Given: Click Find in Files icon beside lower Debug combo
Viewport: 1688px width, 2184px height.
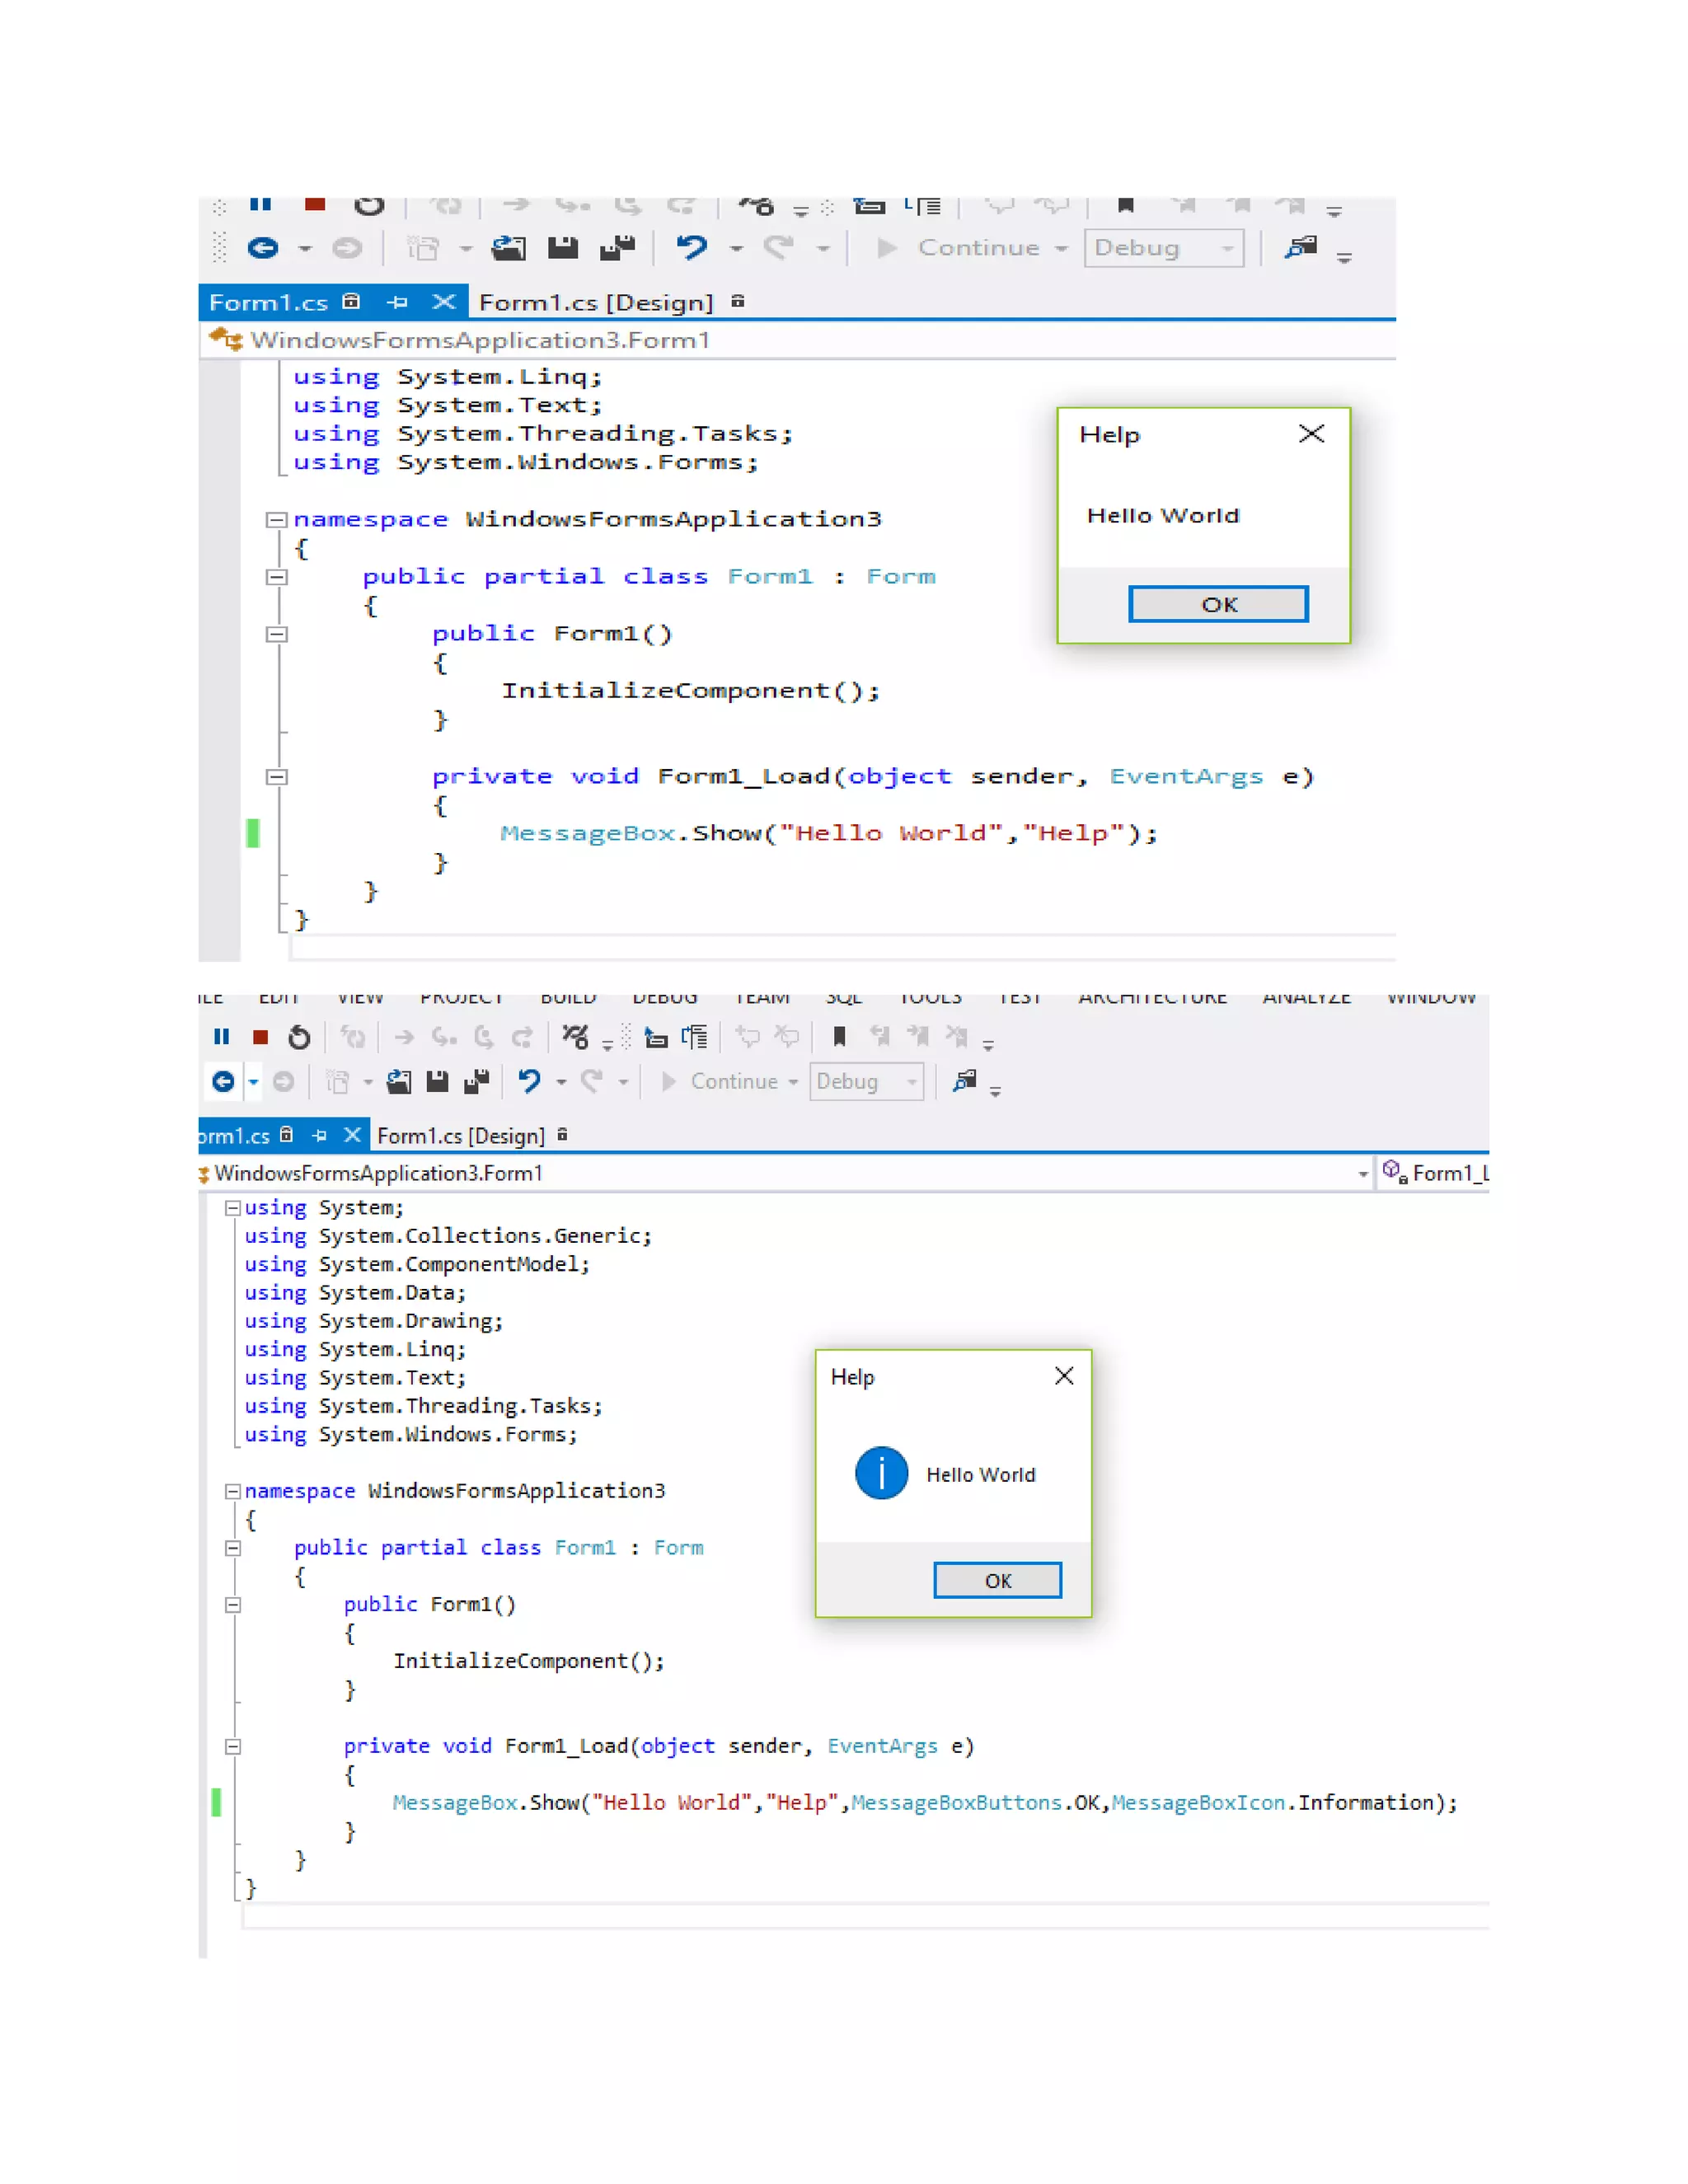Looking at the screenshot, I should pos(965,1080).
